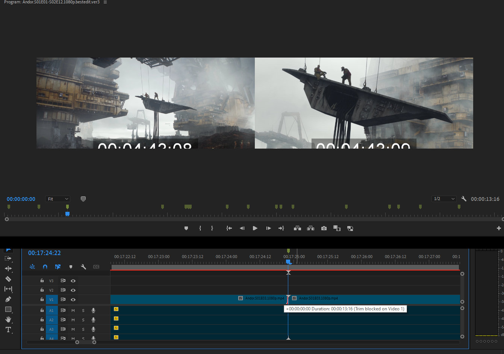Image resolution: width=504 pixels, height=354 pixels.
Task: Toggle sync lock on track A2
Action: point(63,320)
